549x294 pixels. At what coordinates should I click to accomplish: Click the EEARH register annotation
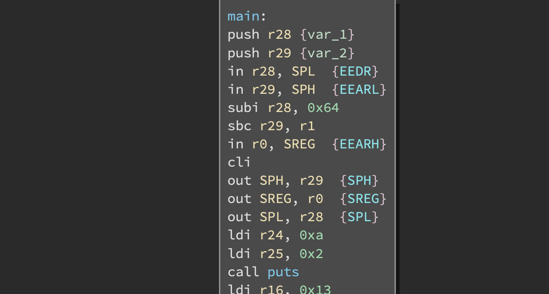[x=359, y=144]
